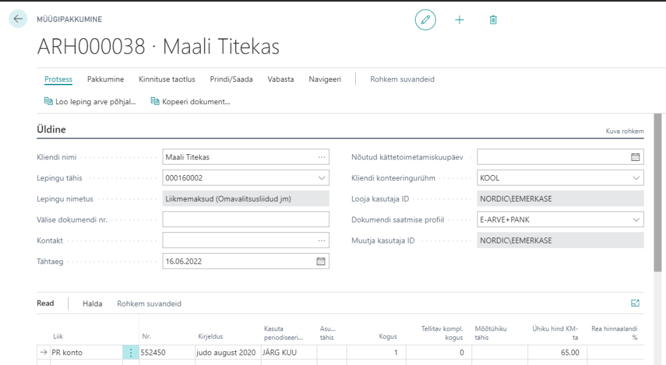Click into Välise dokumendi nr. field
The image size is (666, 365).
(x=245, y=219)
